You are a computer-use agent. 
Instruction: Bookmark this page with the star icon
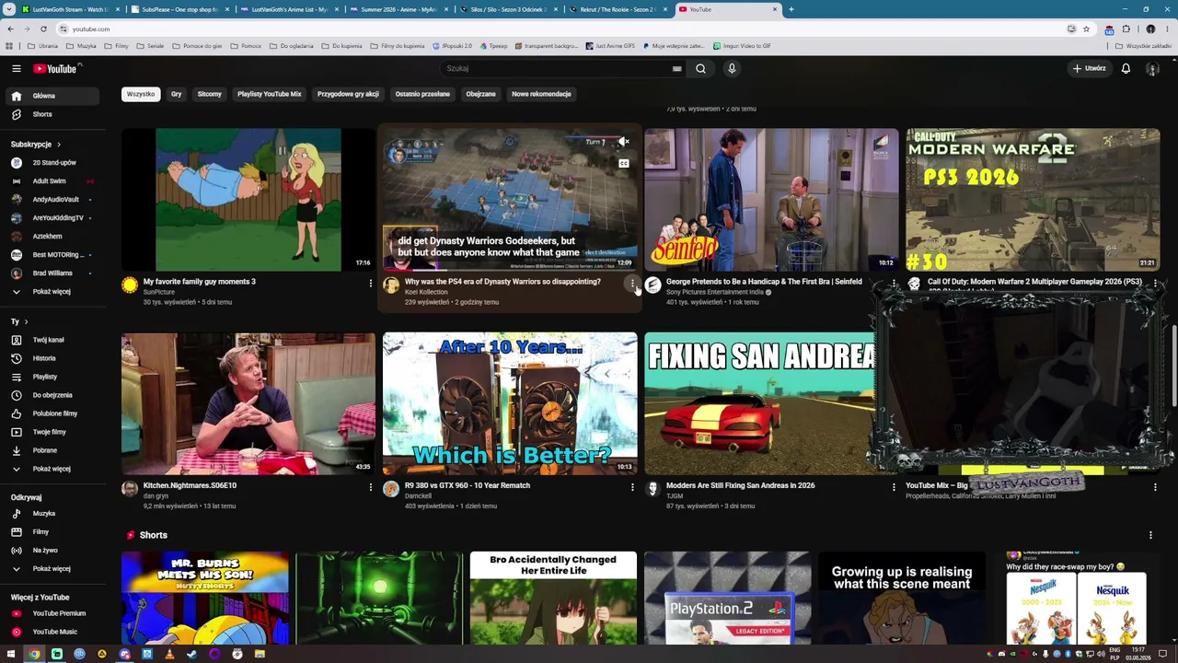1086,29
